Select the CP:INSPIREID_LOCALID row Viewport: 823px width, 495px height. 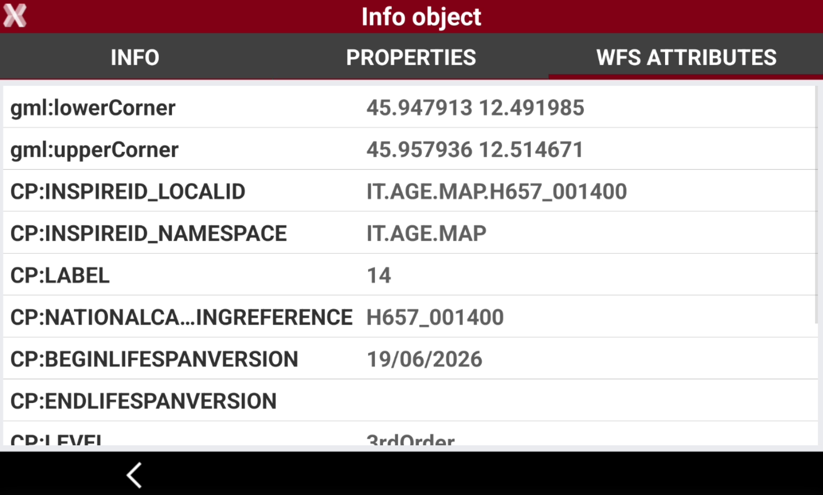(410, 191)
